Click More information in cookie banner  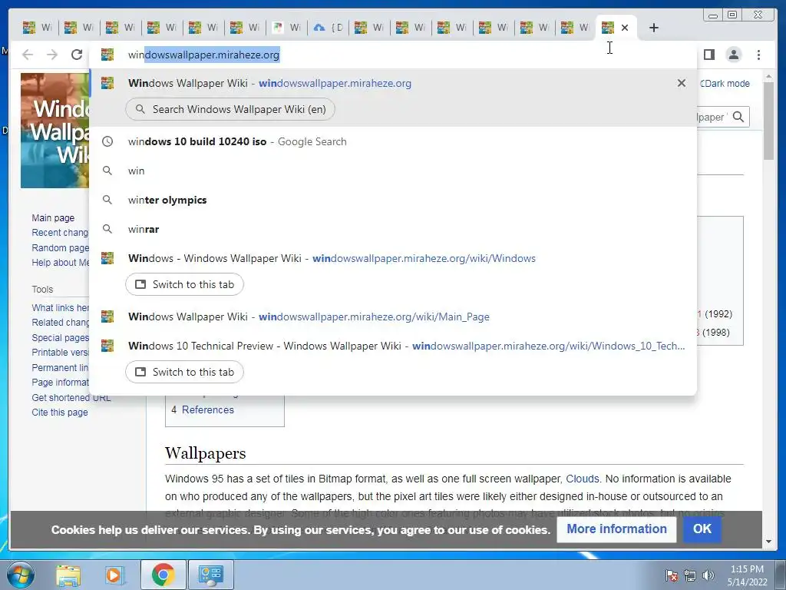(616, 529)
